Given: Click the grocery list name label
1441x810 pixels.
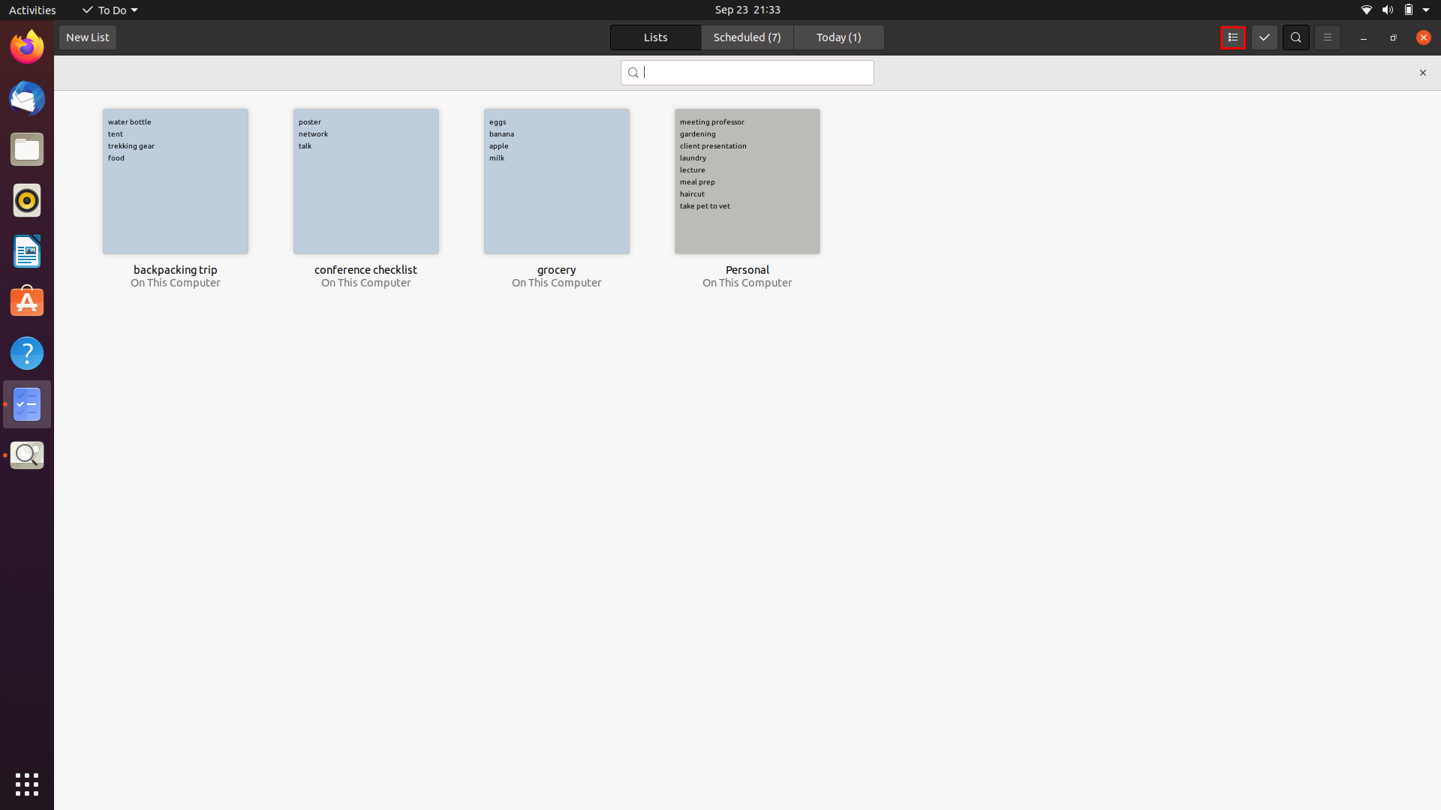Looking at the screenshot, I should tap(556, 270).
